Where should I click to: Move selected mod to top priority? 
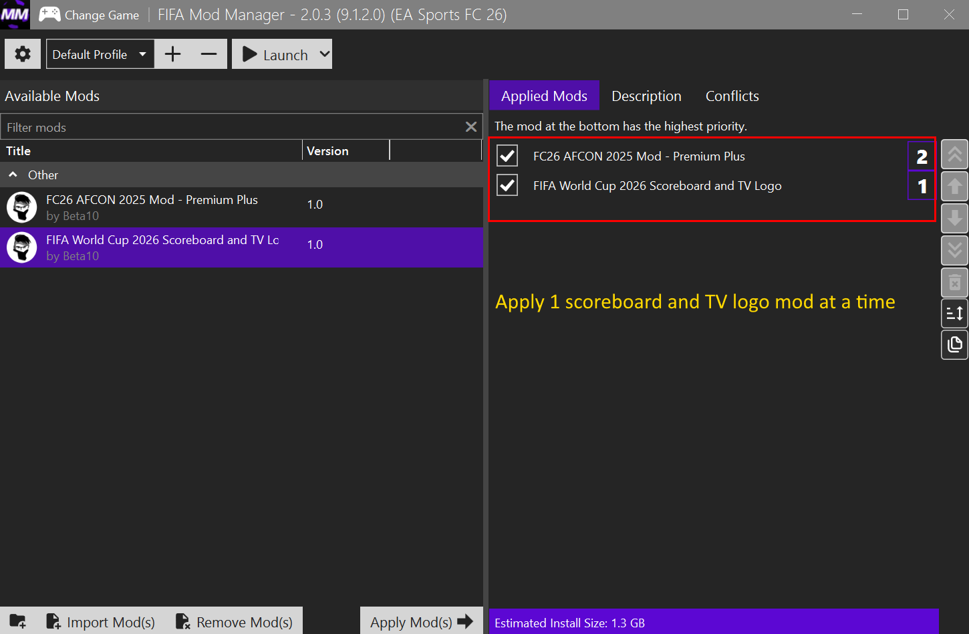955,155
